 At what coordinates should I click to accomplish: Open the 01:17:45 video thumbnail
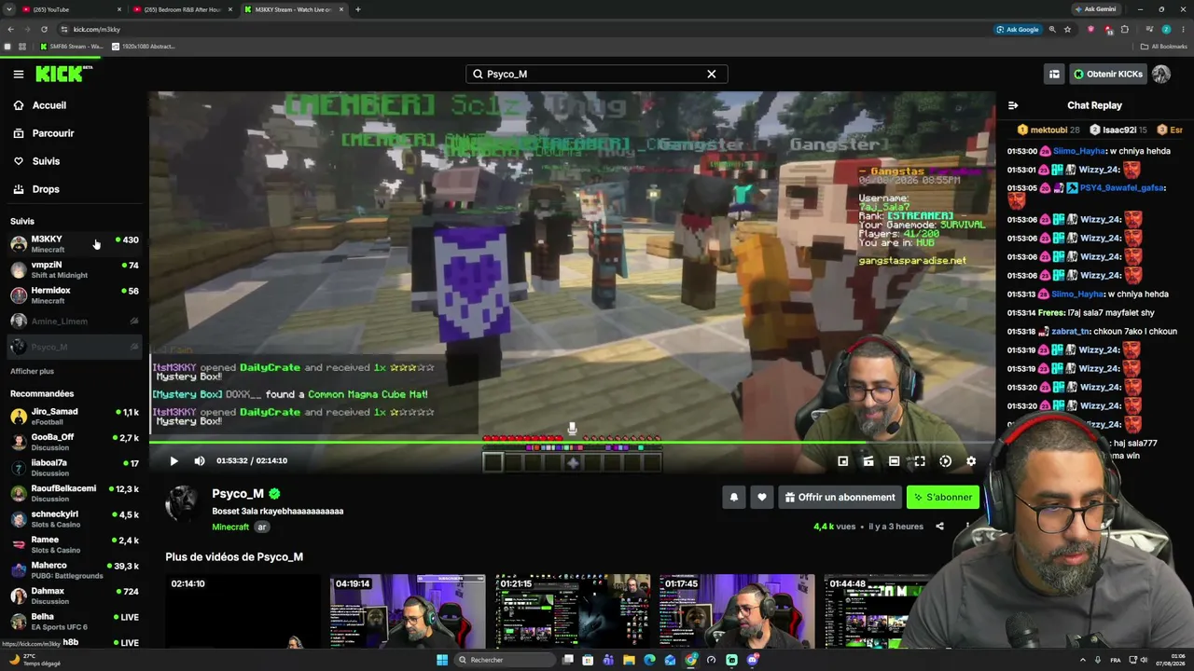(737, 611)
